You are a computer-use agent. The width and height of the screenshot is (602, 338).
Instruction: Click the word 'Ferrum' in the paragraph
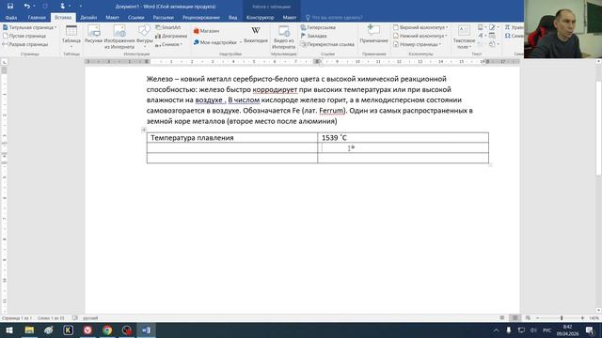(x=331, y=111)
